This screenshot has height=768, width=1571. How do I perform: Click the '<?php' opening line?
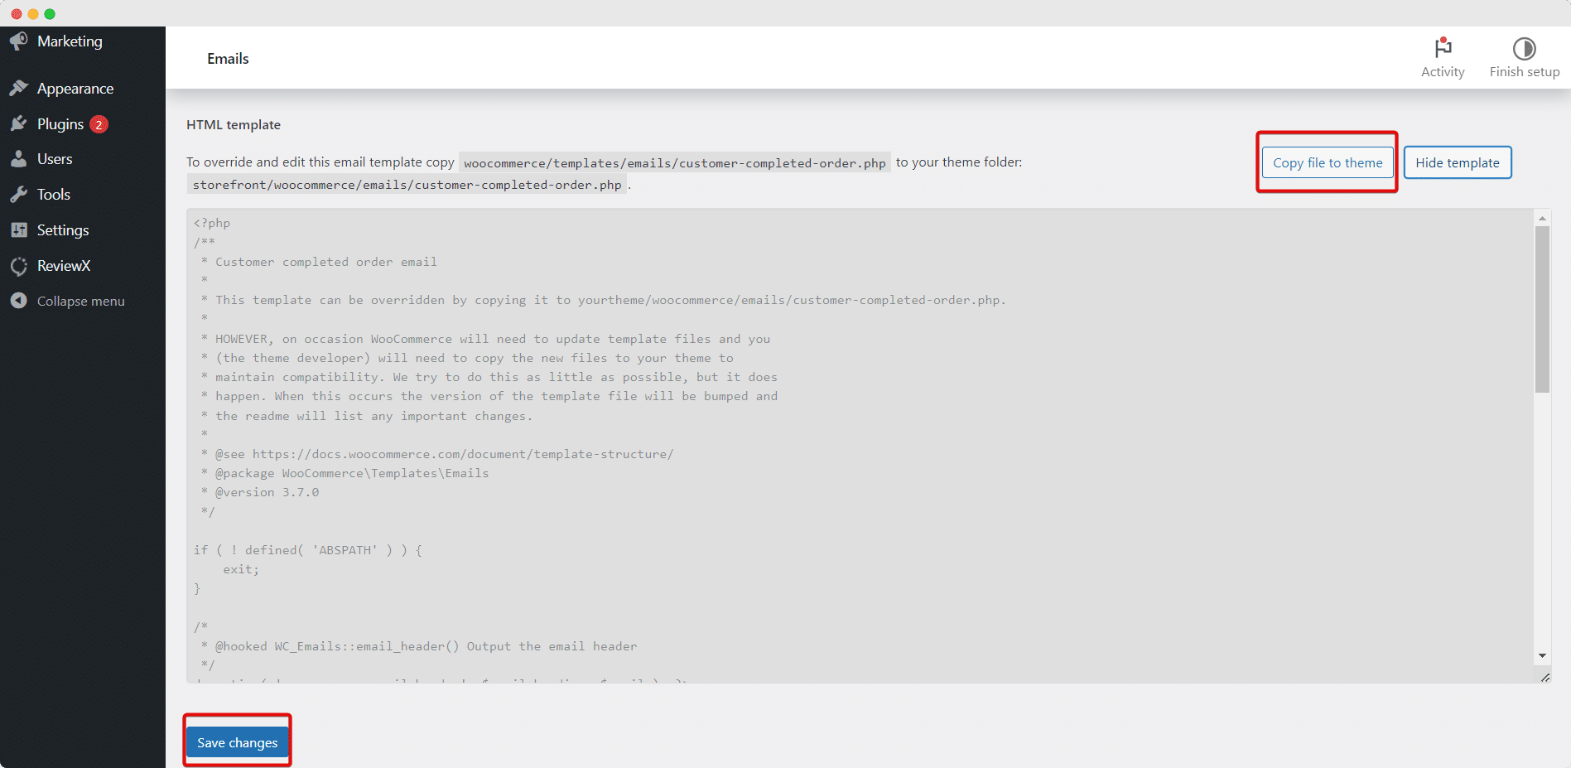pyautogui.click(x=212, y=223)
